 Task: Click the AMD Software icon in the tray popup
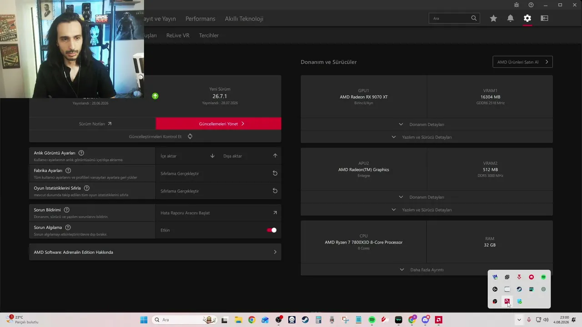click(507, 301)
